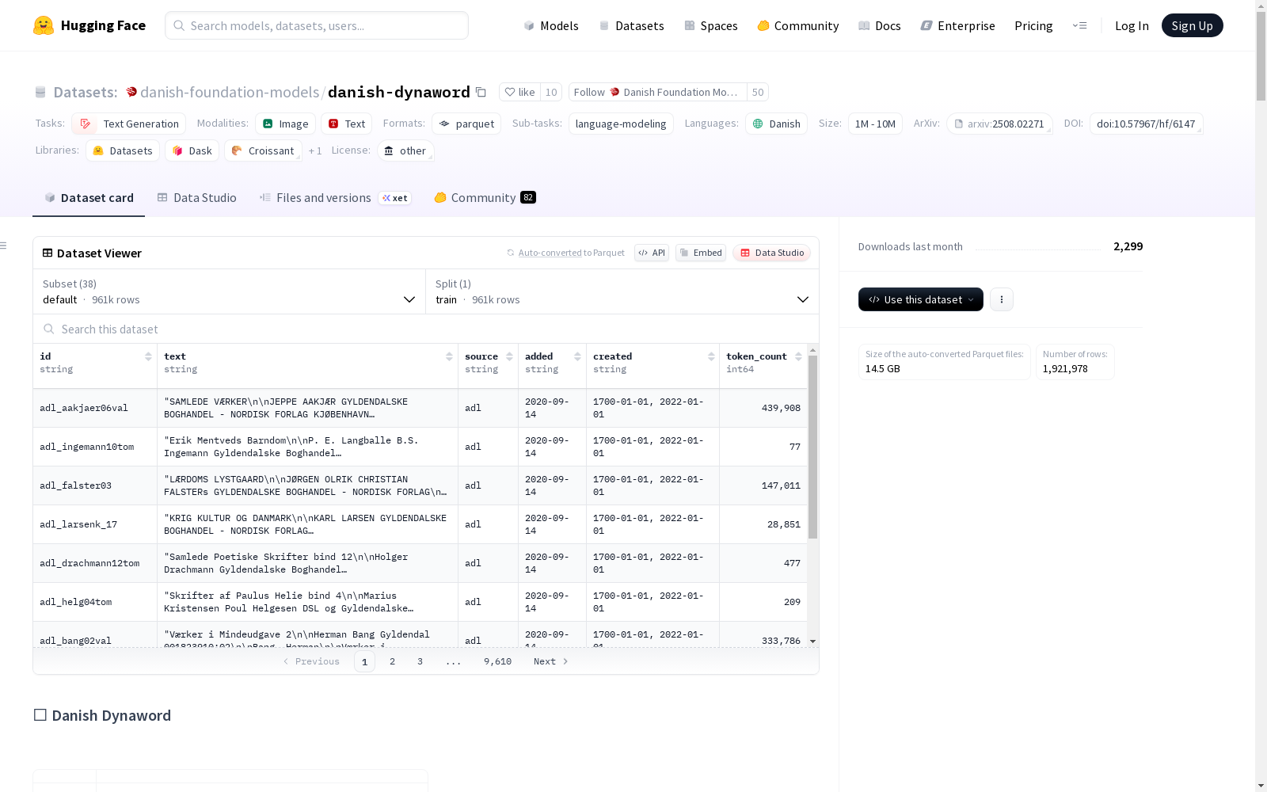This screenshot has width=1267, height=792.
Task: Click the Croissant library icon
Action: pos(237,150)
